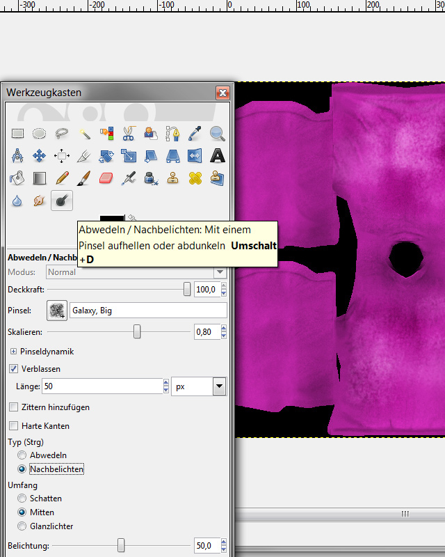Select the Select by Color tool
This screenshot has width=445, height=557.
[106, 134]
